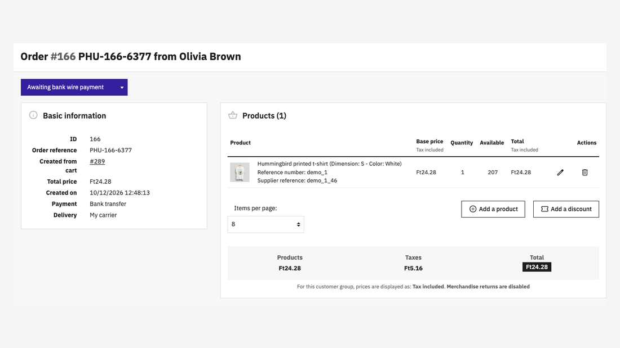Click the Created on date 10/12/2026 12:48:13
The image size is (620, 348).
pos(120,193)
